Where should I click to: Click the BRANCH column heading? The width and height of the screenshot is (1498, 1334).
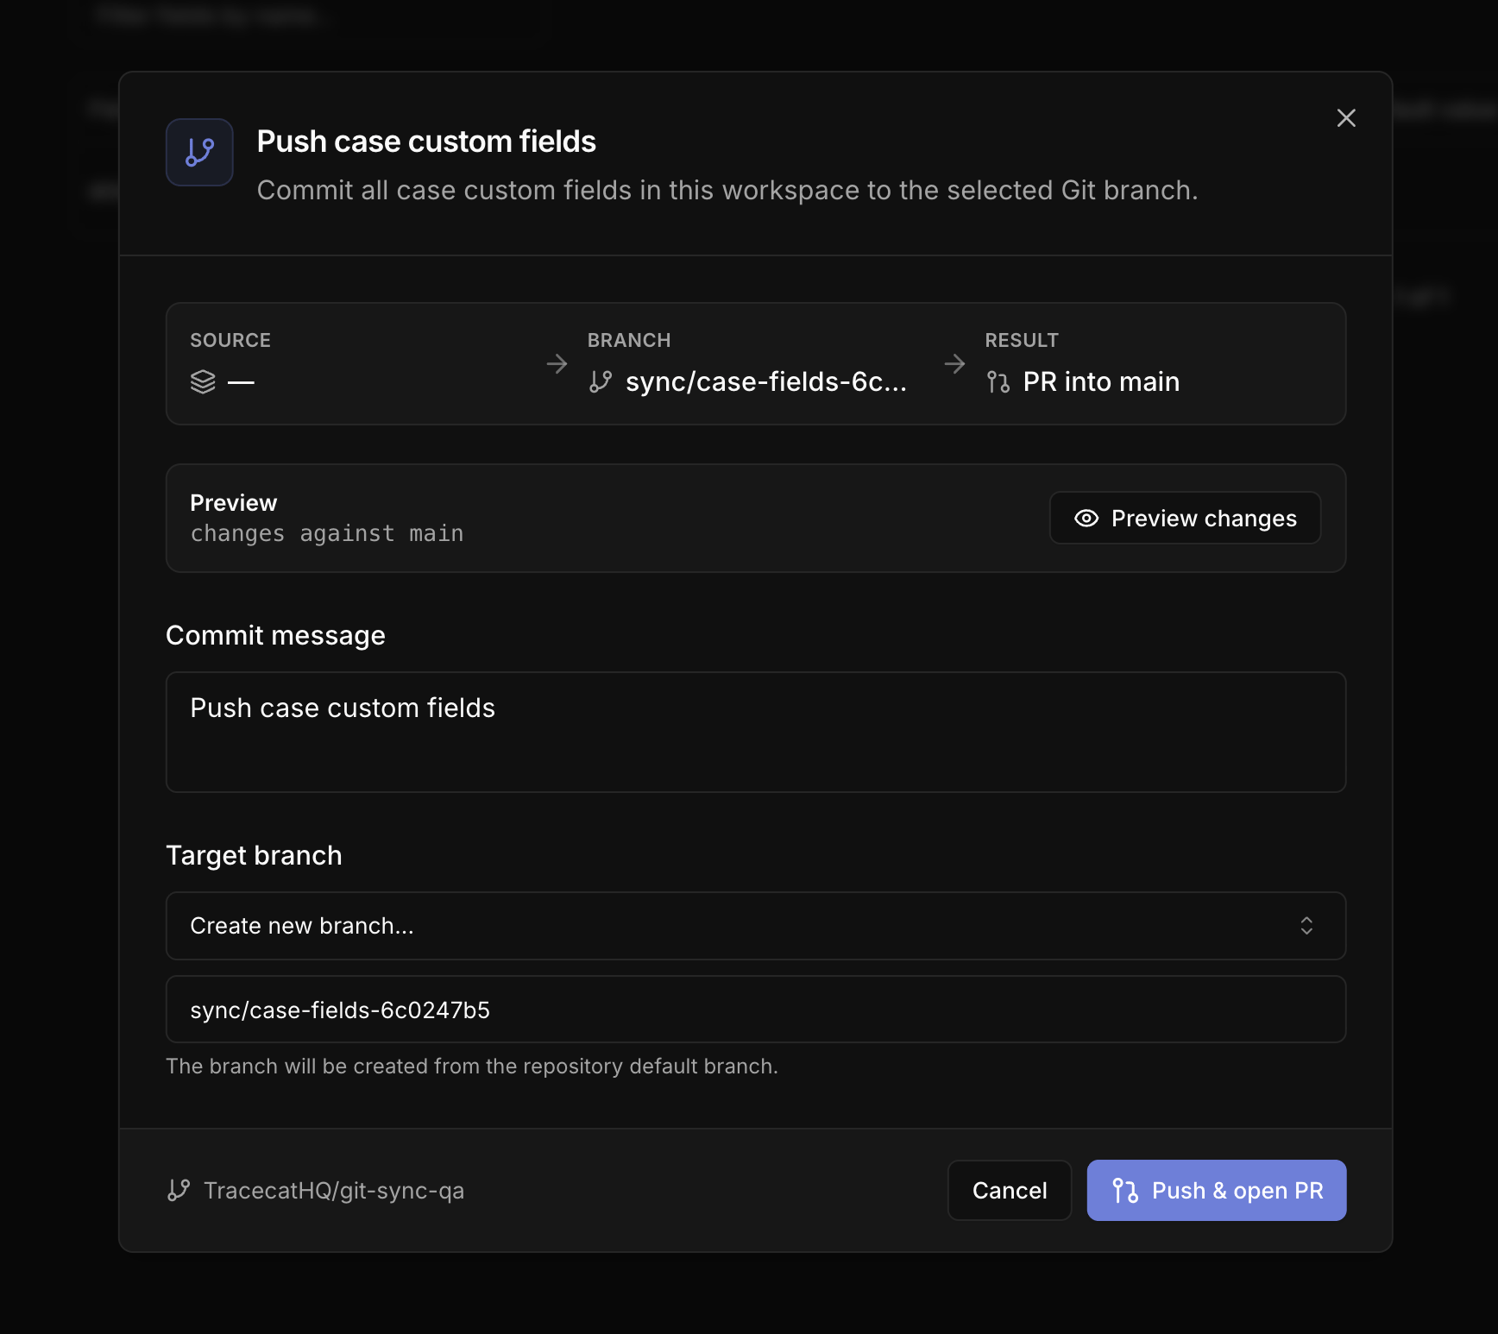pos(629,340)
